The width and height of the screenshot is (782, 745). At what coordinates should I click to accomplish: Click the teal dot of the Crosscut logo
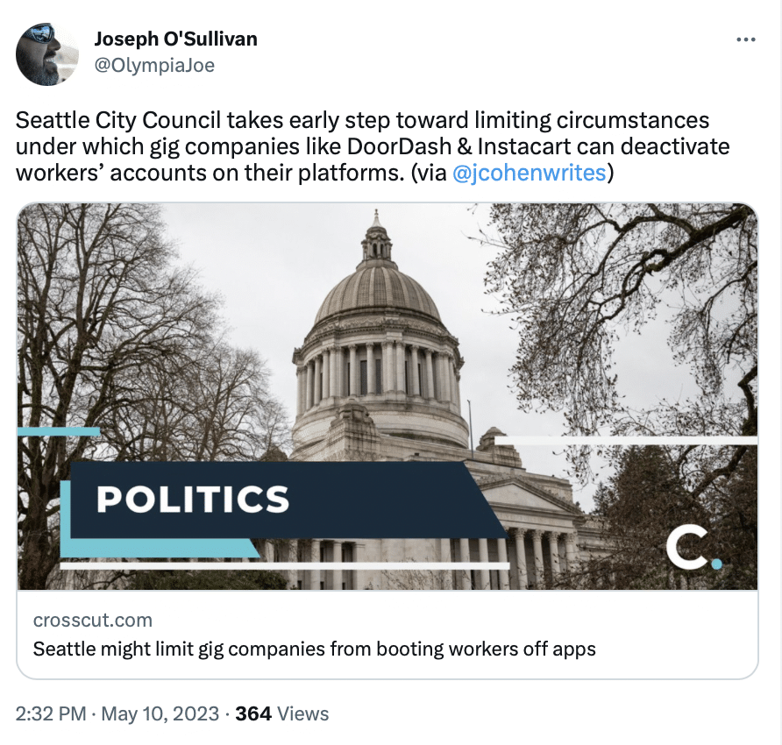[716, 564]
